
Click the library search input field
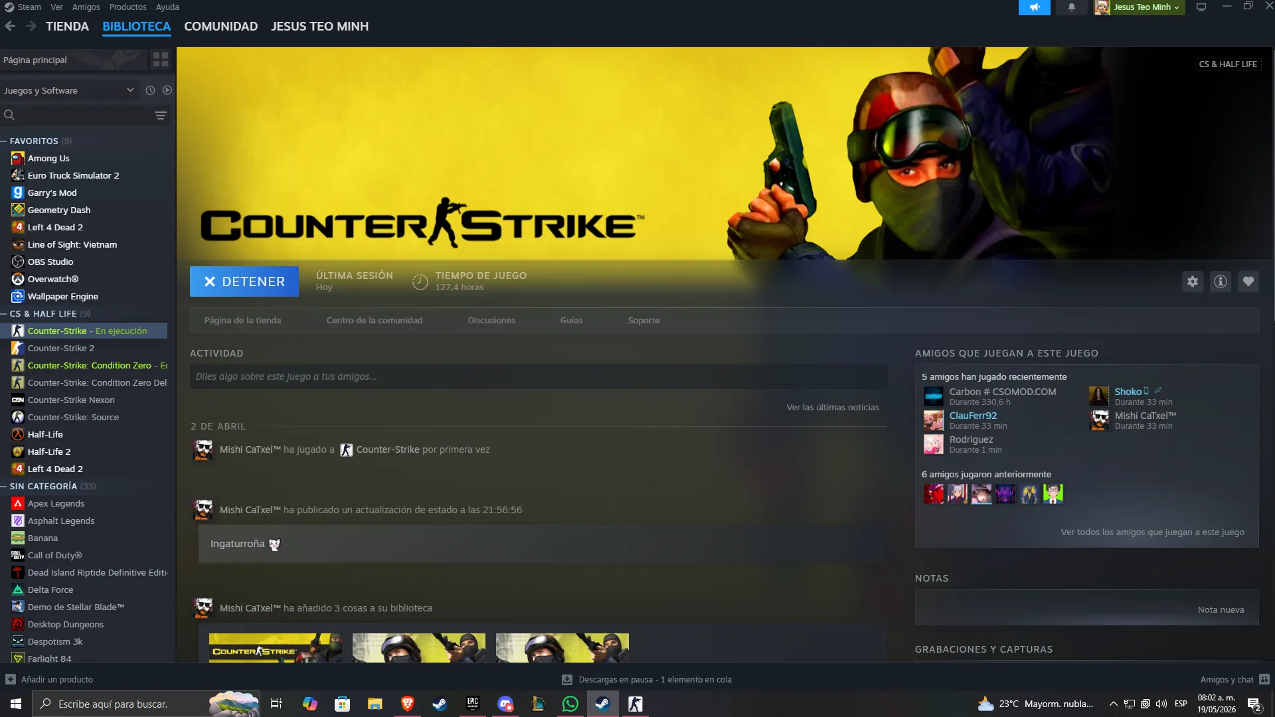coord(84,115)
